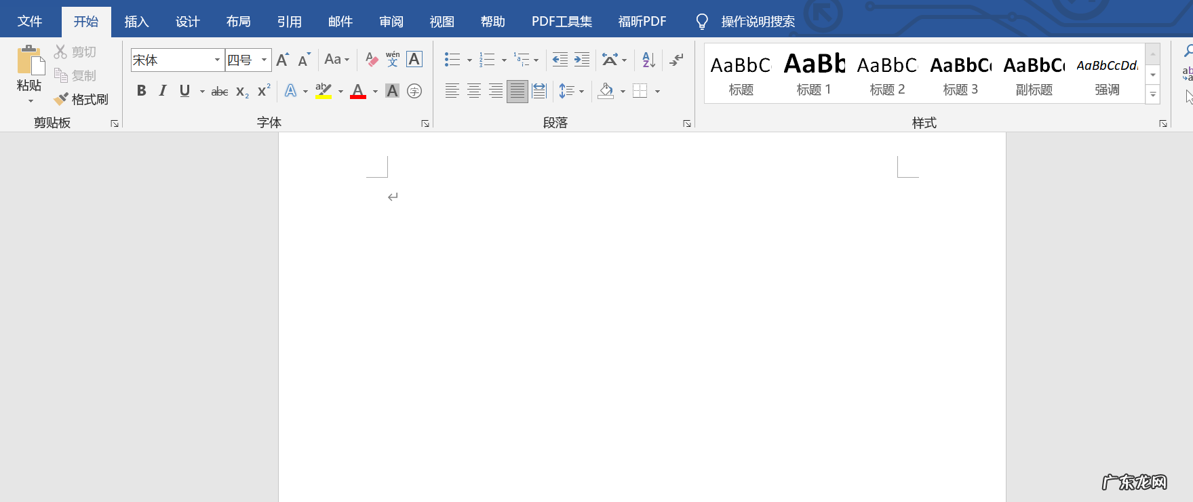The width and height of the screenshot is (1193, 502).
Task: Open the Paste options arrow under 粘贴
Action: (x=31, y=101)
